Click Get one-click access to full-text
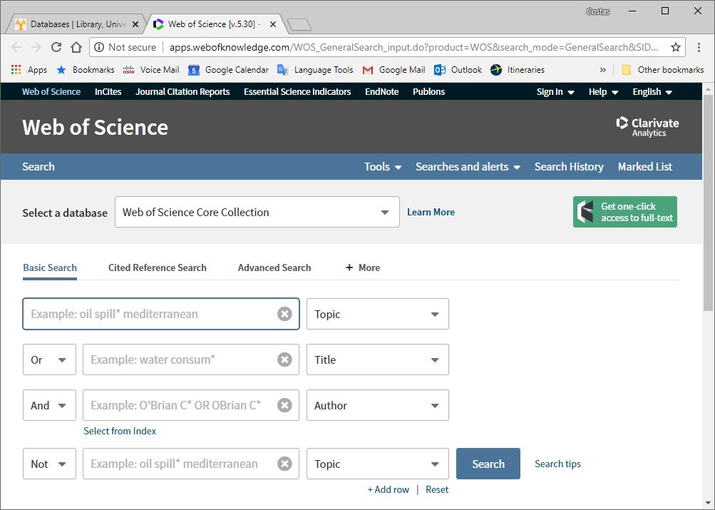The height and width of the screenshot is (510, 715). pyautogui.click(x=625, y=212)
